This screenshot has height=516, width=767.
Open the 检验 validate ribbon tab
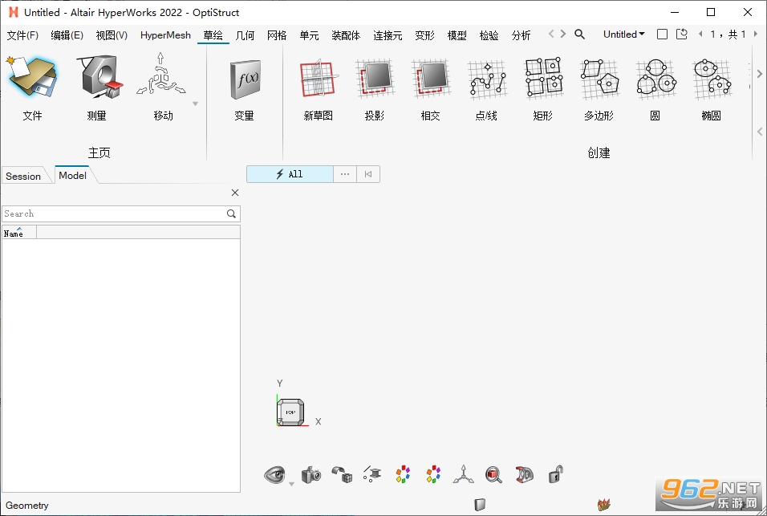(489, 35)
